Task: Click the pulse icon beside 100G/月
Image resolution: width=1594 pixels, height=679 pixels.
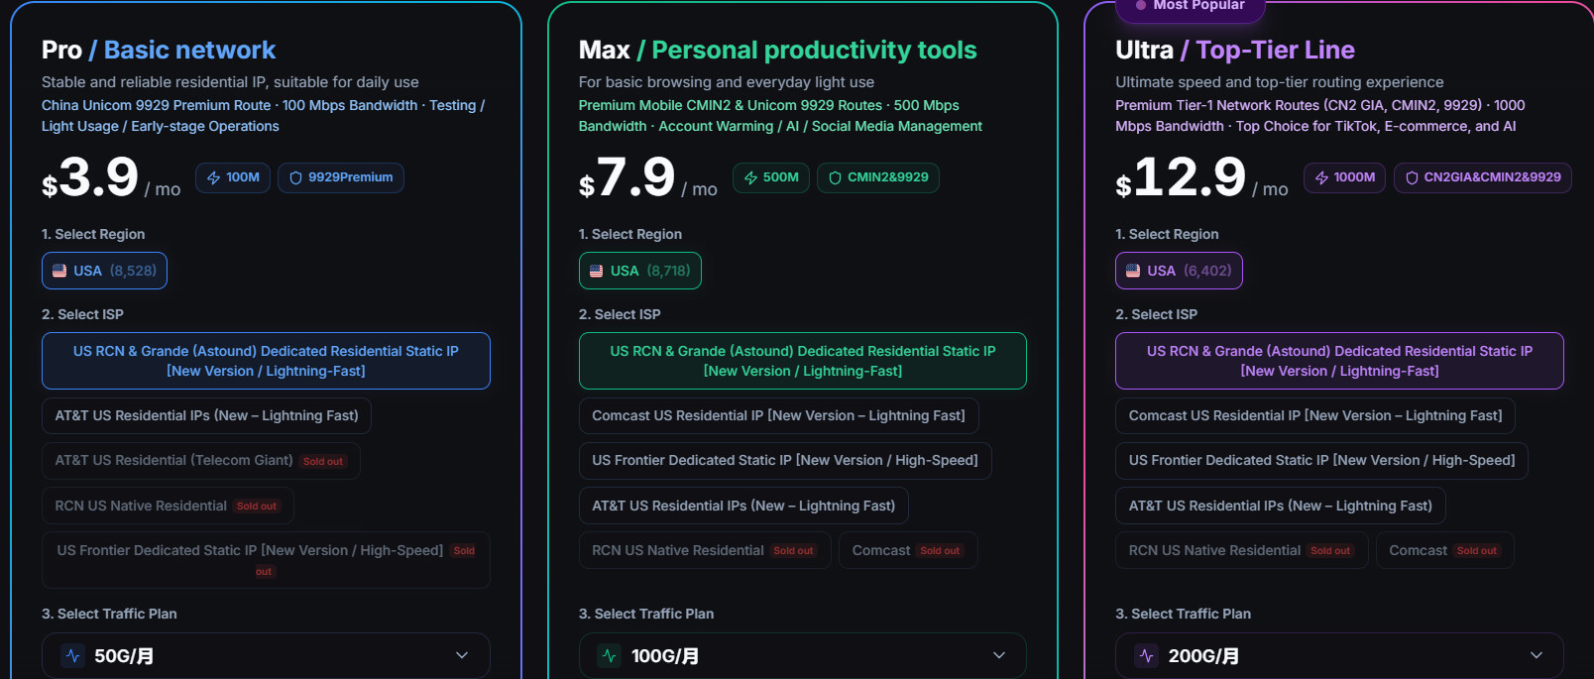Action: [x=610, y=655]
